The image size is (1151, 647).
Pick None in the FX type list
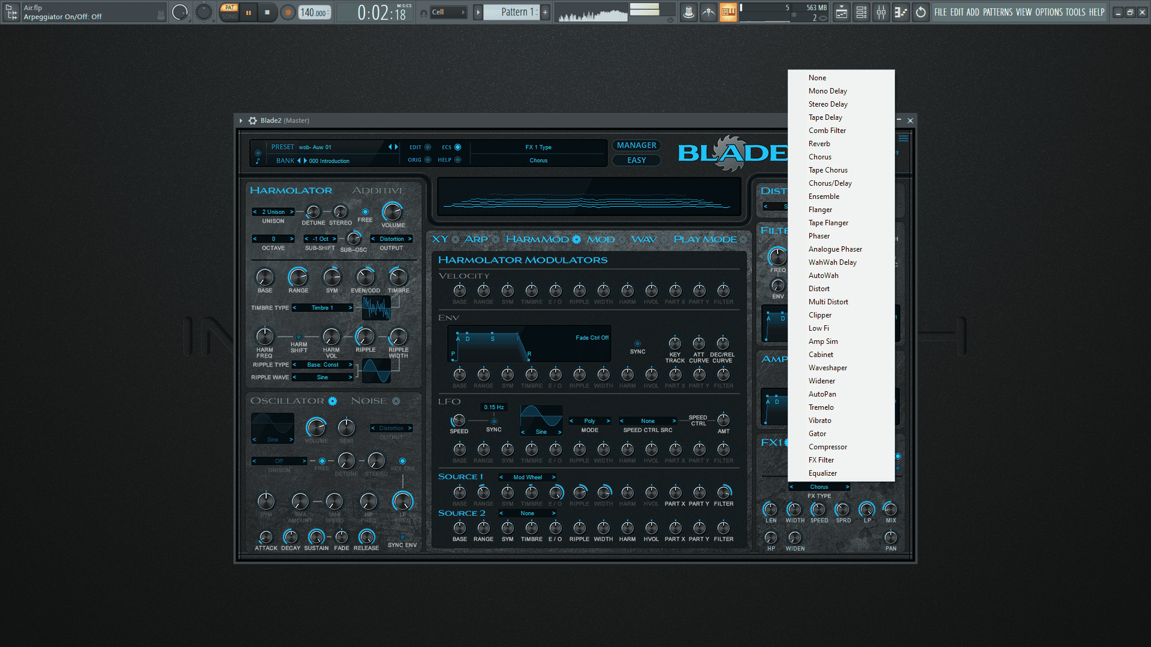[x=841, y=78]
